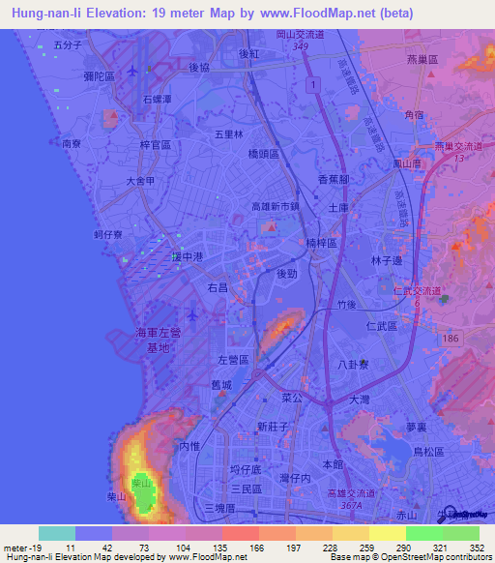
Task: Click the mauve legend swatch starting at 104 m
Action: tap(204, 534)
